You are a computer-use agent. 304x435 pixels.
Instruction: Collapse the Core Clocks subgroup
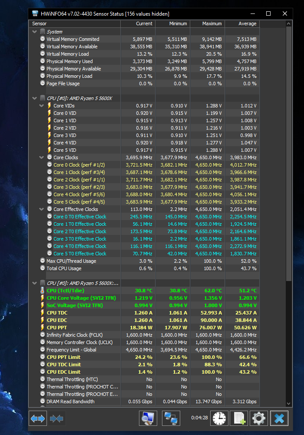click(42, 157)
